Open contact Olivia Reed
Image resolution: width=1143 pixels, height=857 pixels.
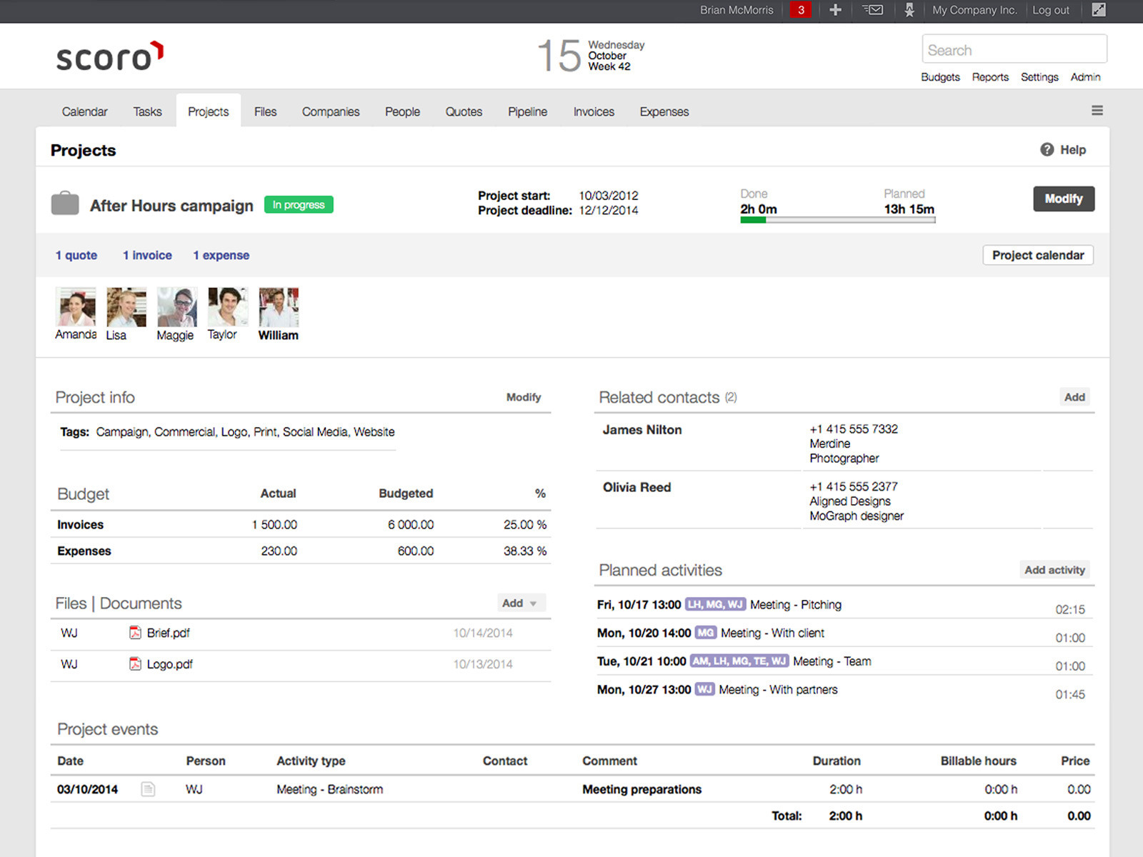tap(637, 487)
